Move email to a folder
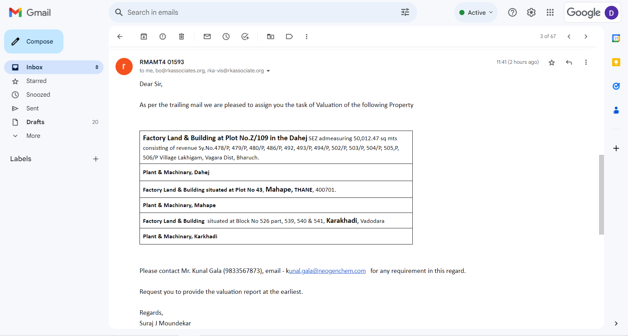The height and width of the screenshot is (336, 628). click(271, 36)
